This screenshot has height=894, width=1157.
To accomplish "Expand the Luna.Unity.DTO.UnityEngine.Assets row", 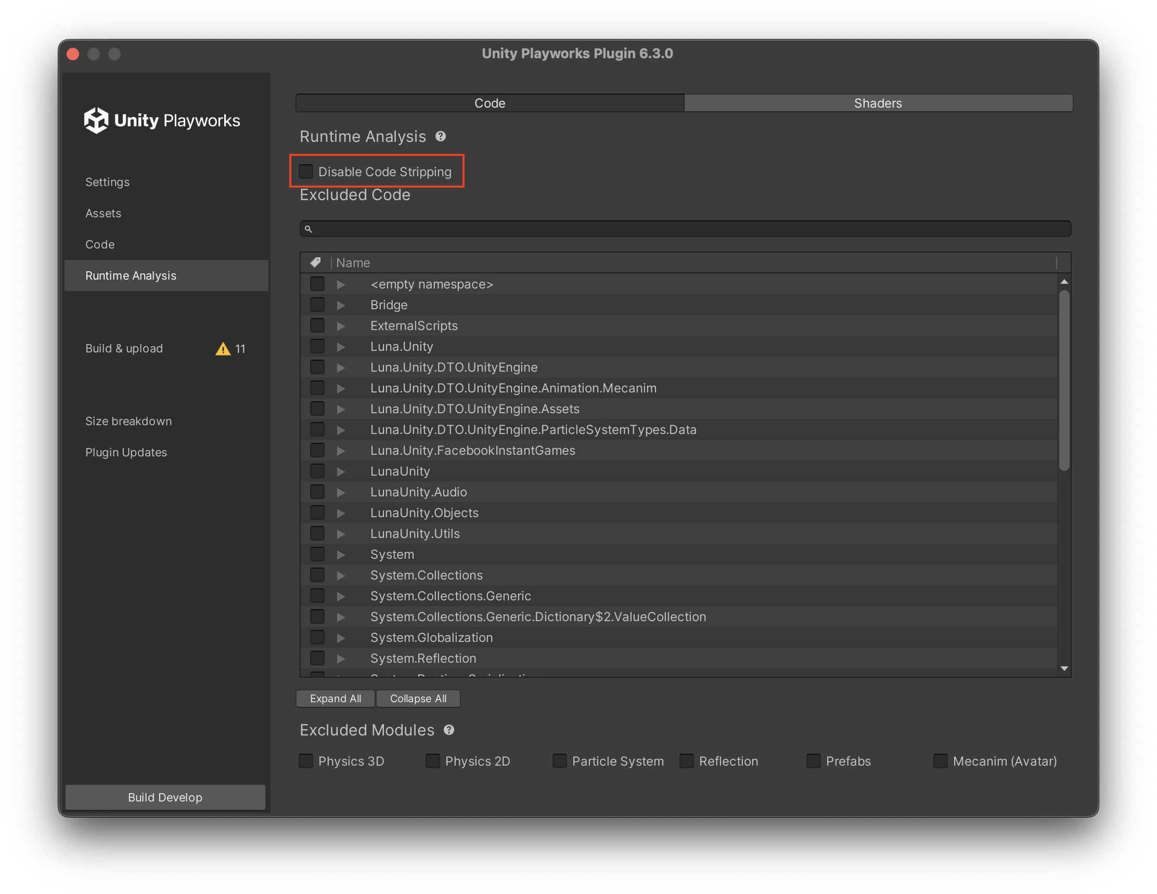I will coord(341,409).
